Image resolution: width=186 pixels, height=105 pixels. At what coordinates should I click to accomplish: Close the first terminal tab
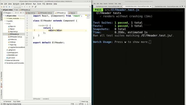[121, 6]
